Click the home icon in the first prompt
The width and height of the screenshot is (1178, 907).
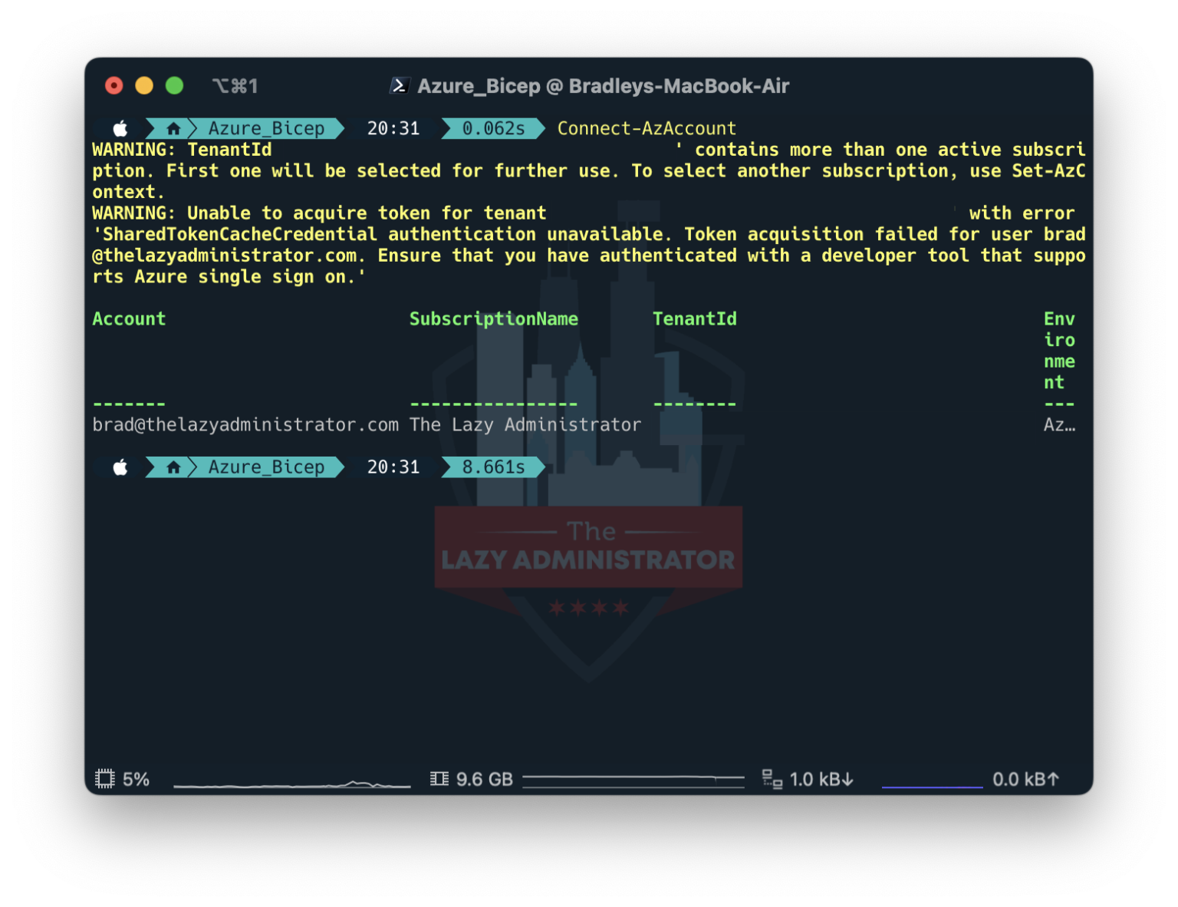pos(173,129)
